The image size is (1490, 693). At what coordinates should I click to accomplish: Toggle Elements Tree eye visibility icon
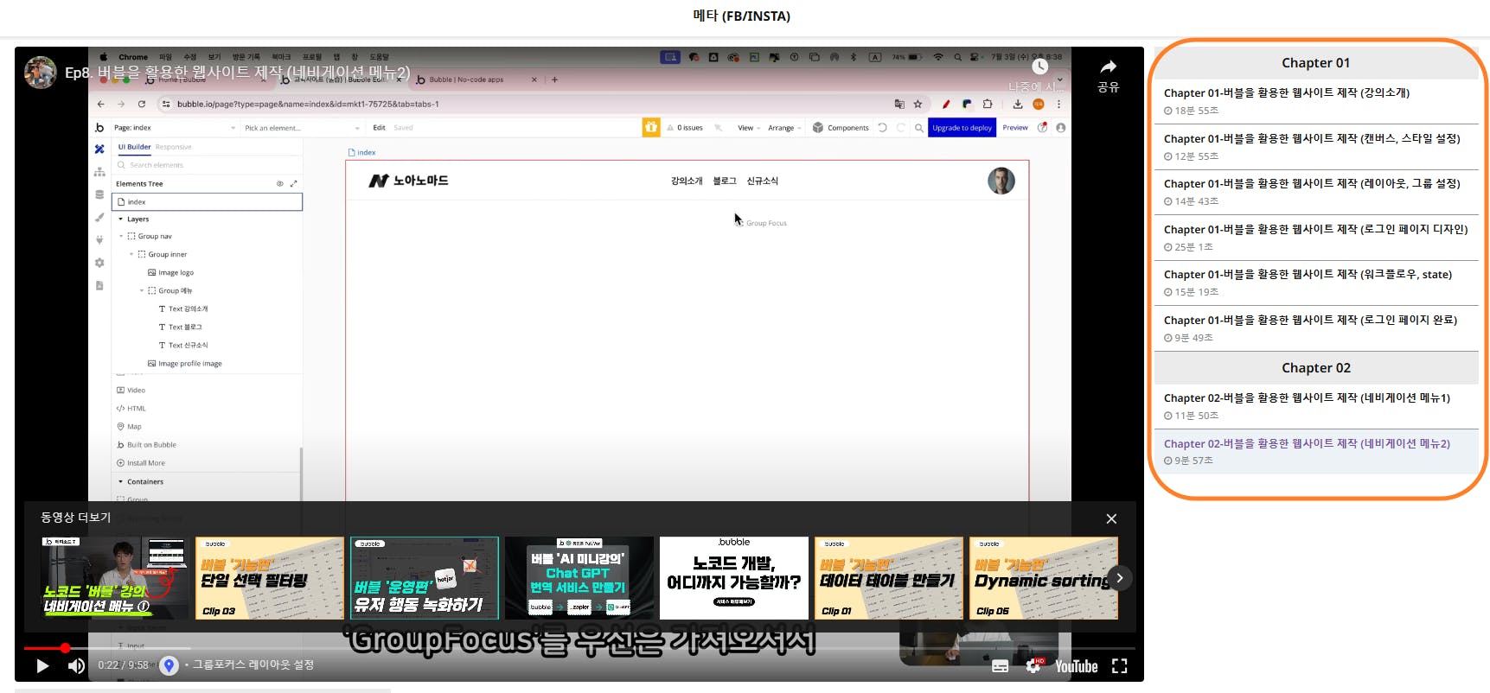point(279,183)
